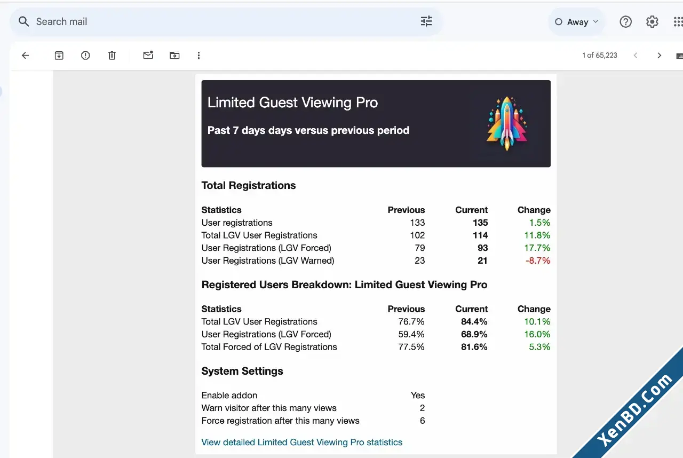Image resolution: width=683 pixels, height=458 pixels.
Task: Go to the newer email arrow
Action: click(x=636, y=56)
